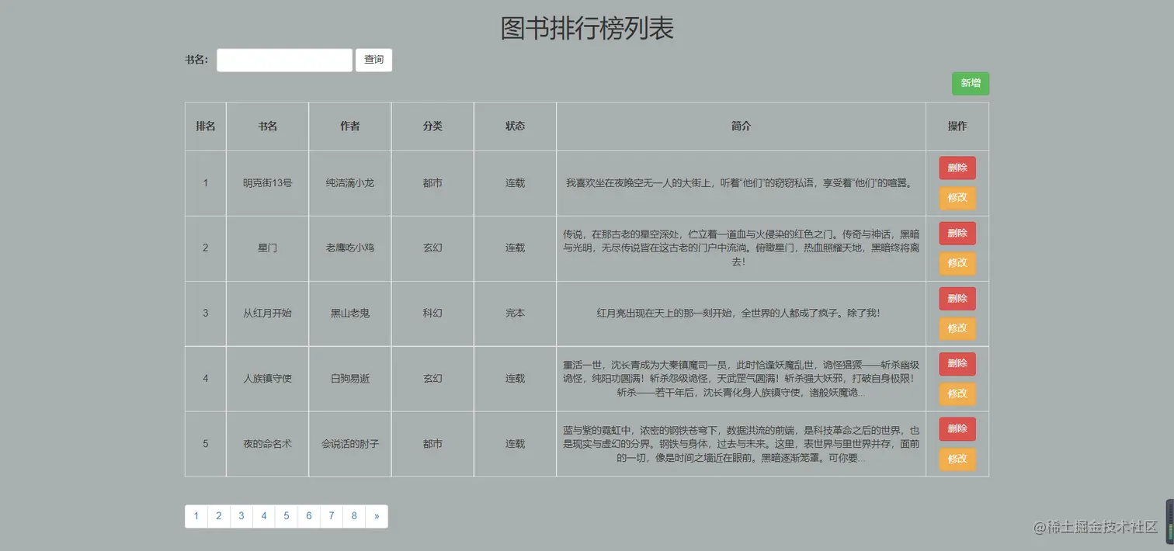
Task: Click the book title 从红月开始
Action: [268, 314]
